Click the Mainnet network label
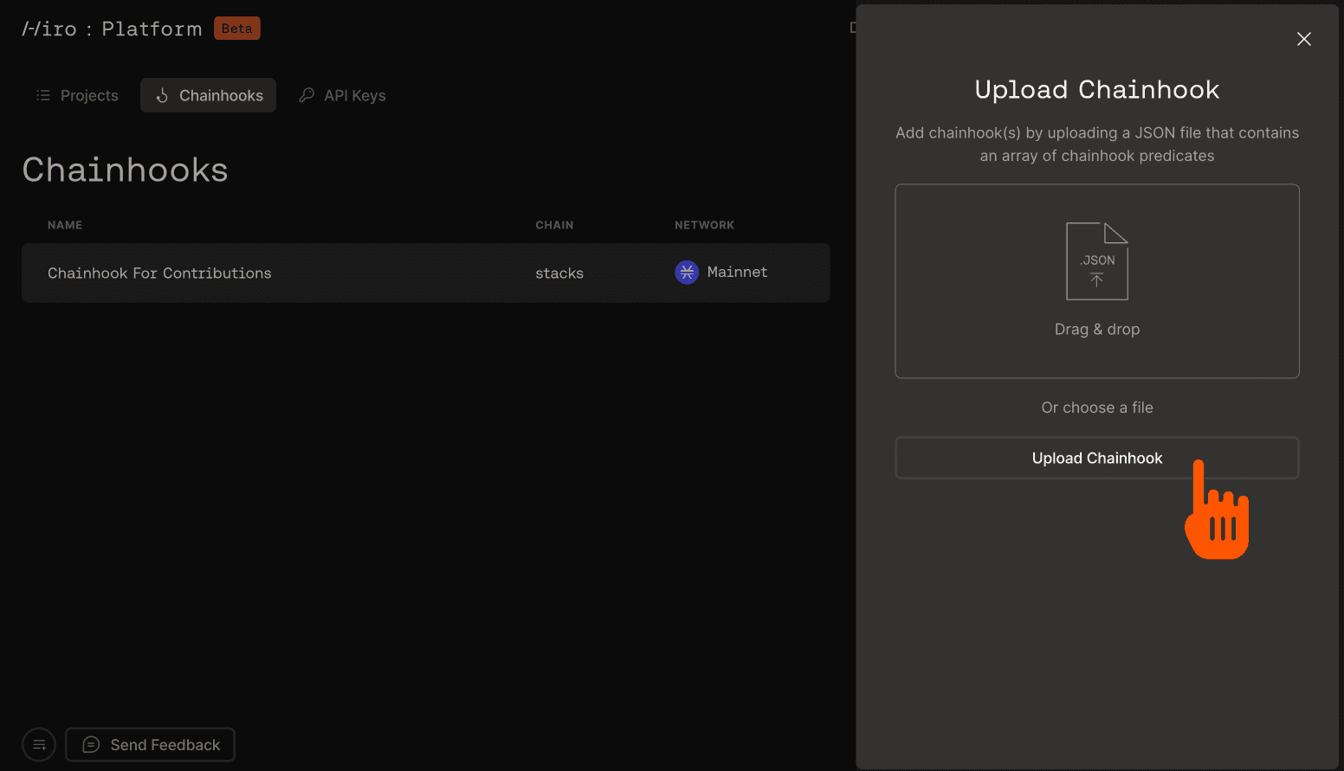The width and height of the screenshot is (1344, 771). (x=737, y=272)
